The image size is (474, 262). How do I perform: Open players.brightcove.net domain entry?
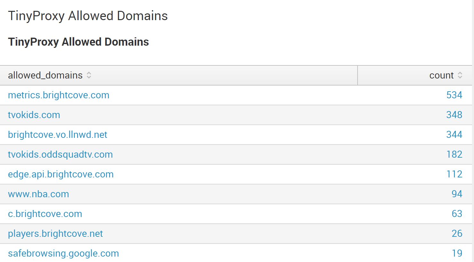(55, 234)
